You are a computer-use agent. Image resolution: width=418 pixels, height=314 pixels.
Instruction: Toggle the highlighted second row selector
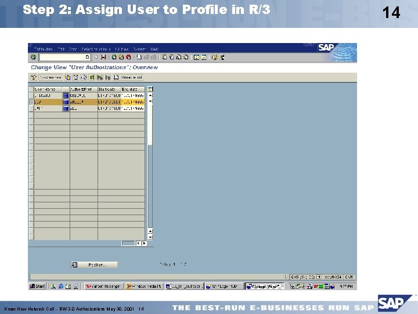click(31, 102)
